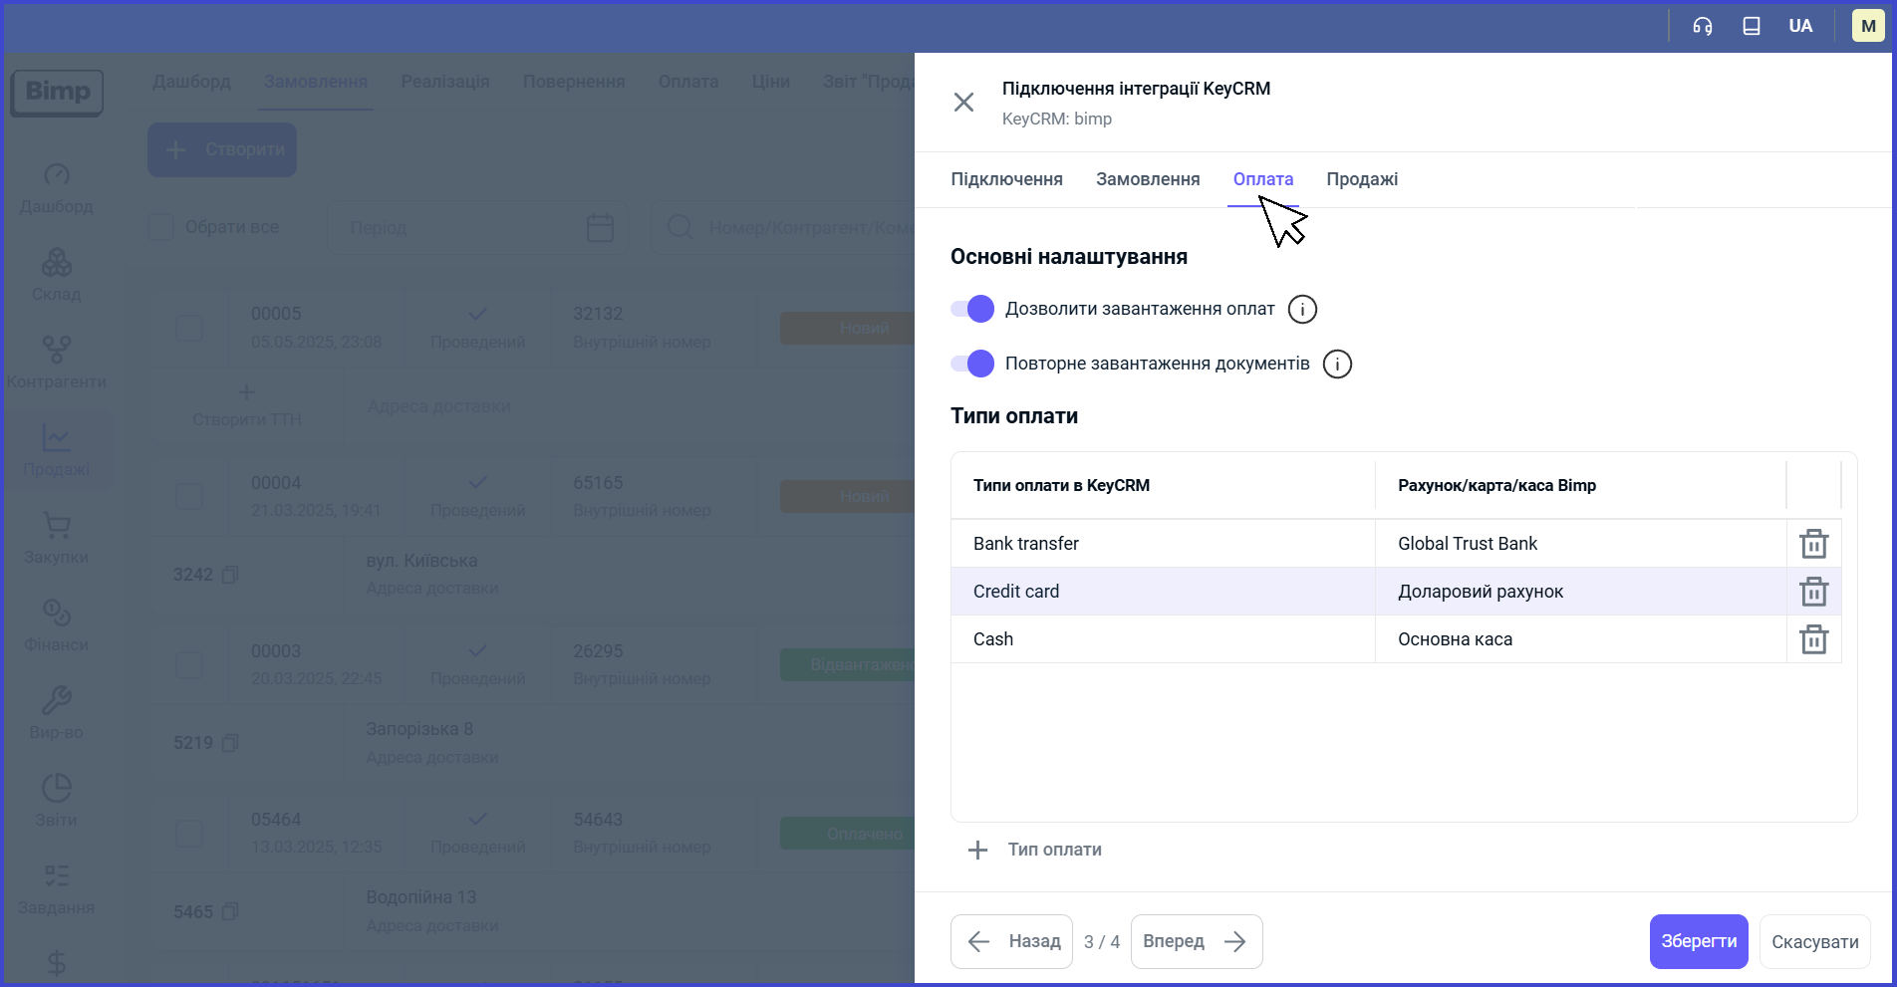Open Склад in left sidebar
Image resolution: width=1897 pixels, height=987 pixels.
coord(57,276)
